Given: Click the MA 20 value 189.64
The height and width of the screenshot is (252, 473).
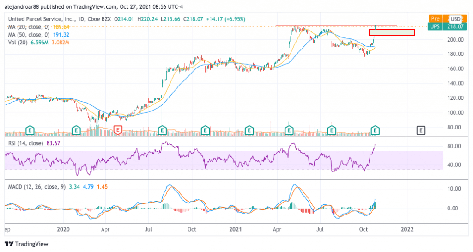Looking at the screenshot, I should (61, 27).
